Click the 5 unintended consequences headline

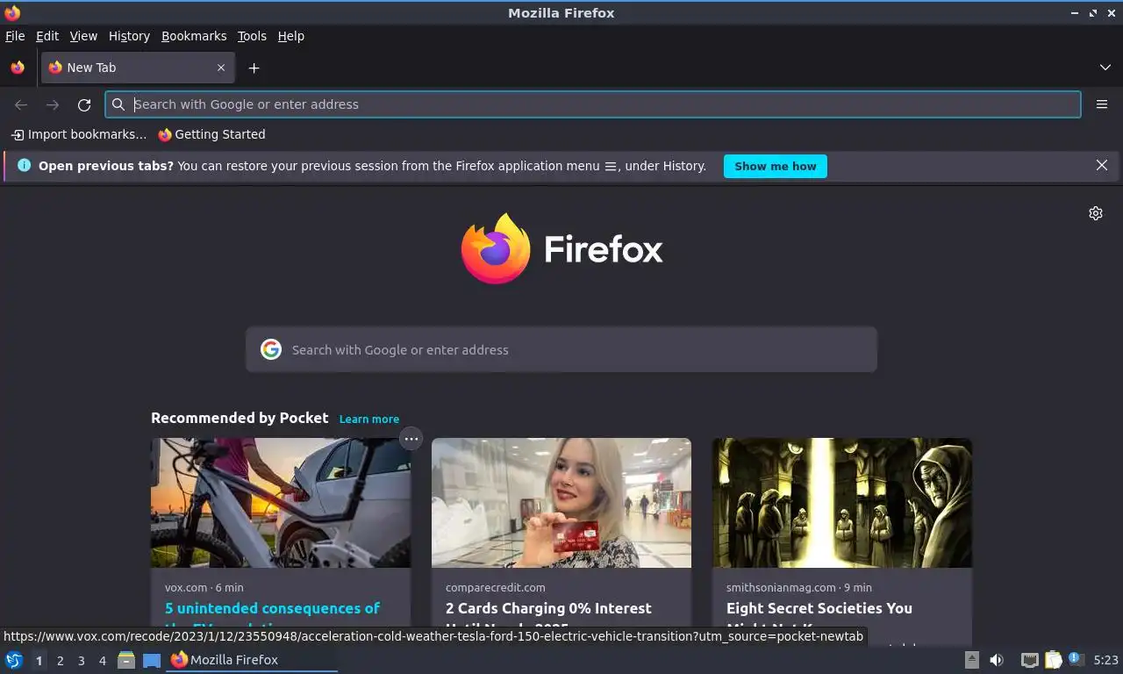click(x=273, y=608)
